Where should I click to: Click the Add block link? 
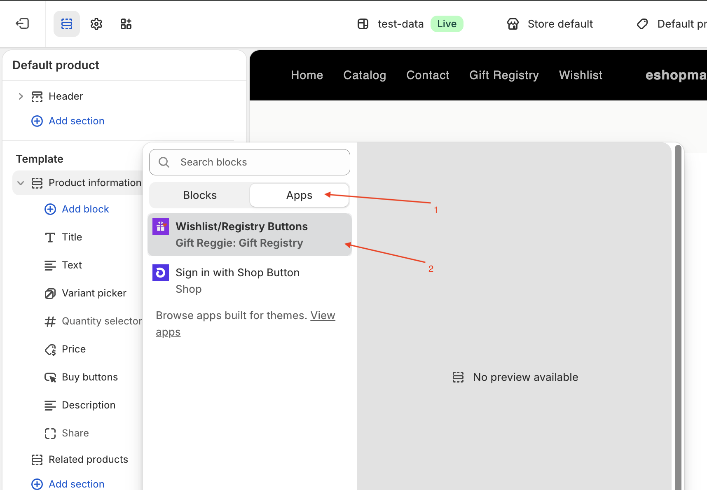point(85,209)
